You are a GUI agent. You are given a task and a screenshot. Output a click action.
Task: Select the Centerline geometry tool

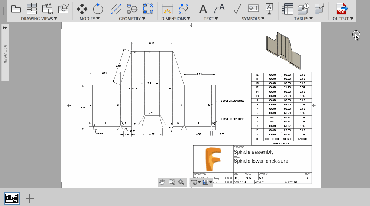pyautogui.click(x=117, y=8)
